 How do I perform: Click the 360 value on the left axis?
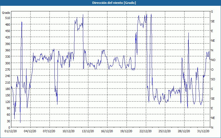click(x=7, y=50)
